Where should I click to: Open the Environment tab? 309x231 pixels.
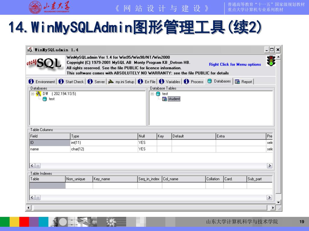(42, 82)
